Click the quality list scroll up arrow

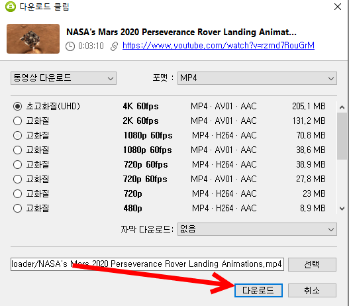point(342,108)
